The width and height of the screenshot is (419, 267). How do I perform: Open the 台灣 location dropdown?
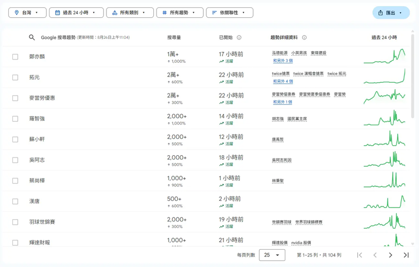pos(27,13)
